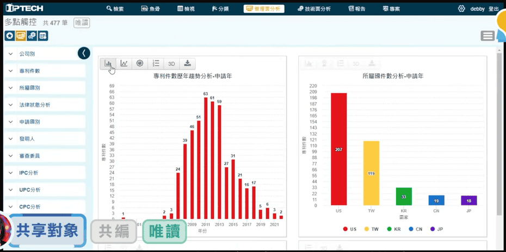Click the red US bar showing 207
Image resolution: width=506 pixels, height=252 pixels.
338,149
